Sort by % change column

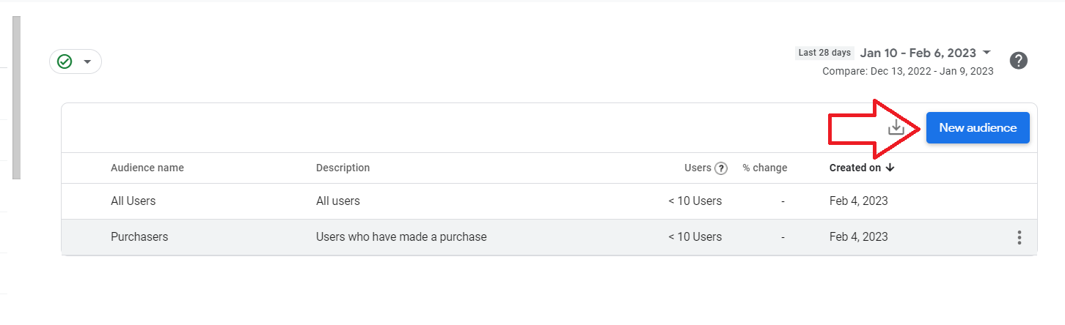764,168
